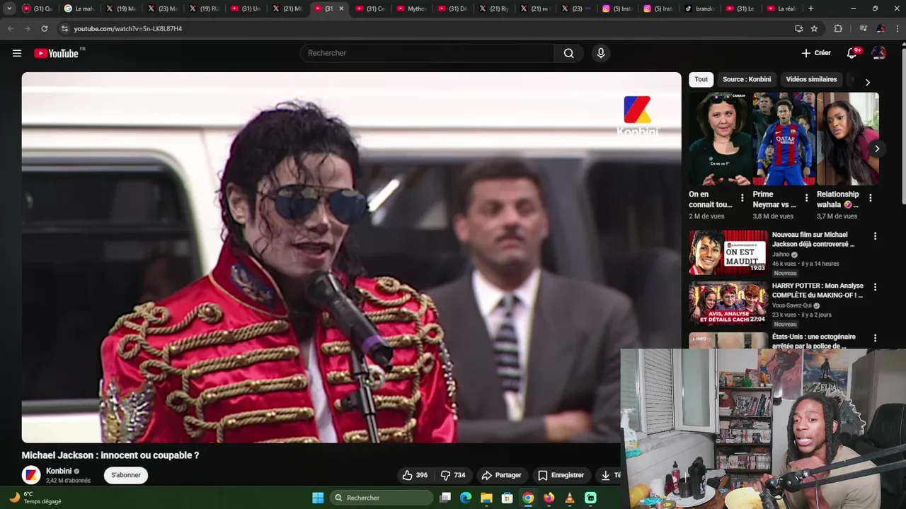The width and height of the screenshot is (906, 509).
Task: Open HARRY POTTER making-of video thumbnail
Action: pyautogui.click(x=728, y=303)
